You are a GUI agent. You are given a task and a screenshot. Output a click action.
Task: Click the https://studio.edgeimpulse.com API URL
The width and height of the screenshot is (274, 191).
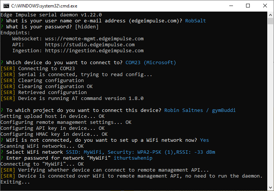point(90,45)
